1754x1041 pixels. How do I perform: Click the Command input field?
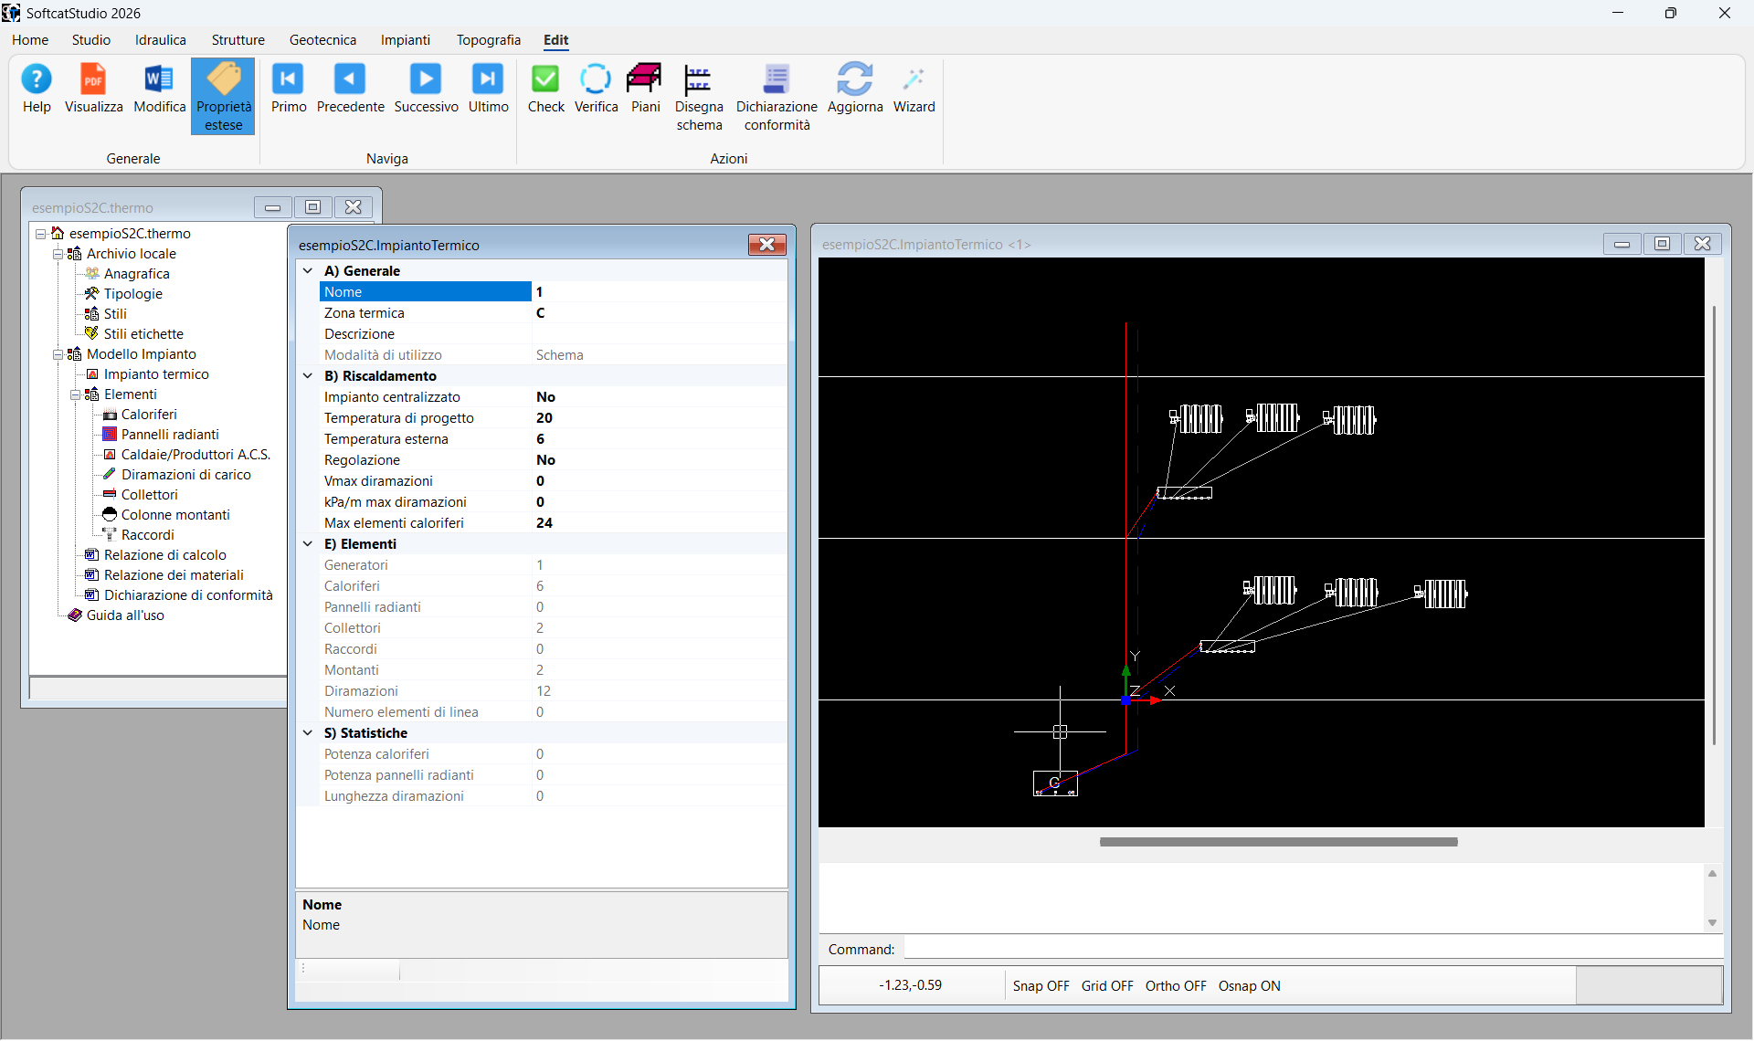tap(1313, 949)
